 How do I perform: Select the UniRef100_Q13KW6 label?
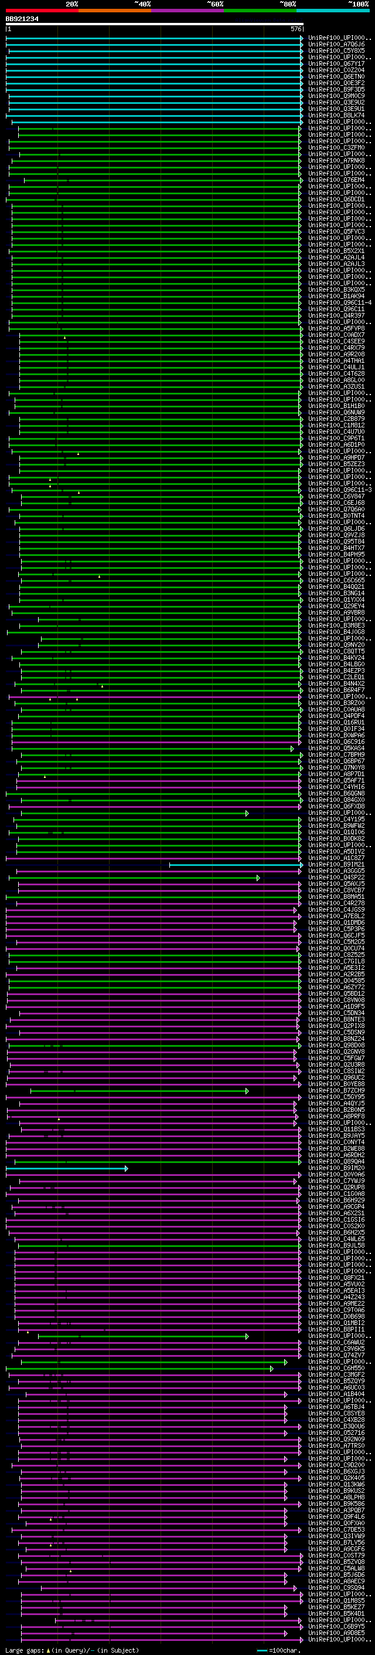pos(336,1485)
